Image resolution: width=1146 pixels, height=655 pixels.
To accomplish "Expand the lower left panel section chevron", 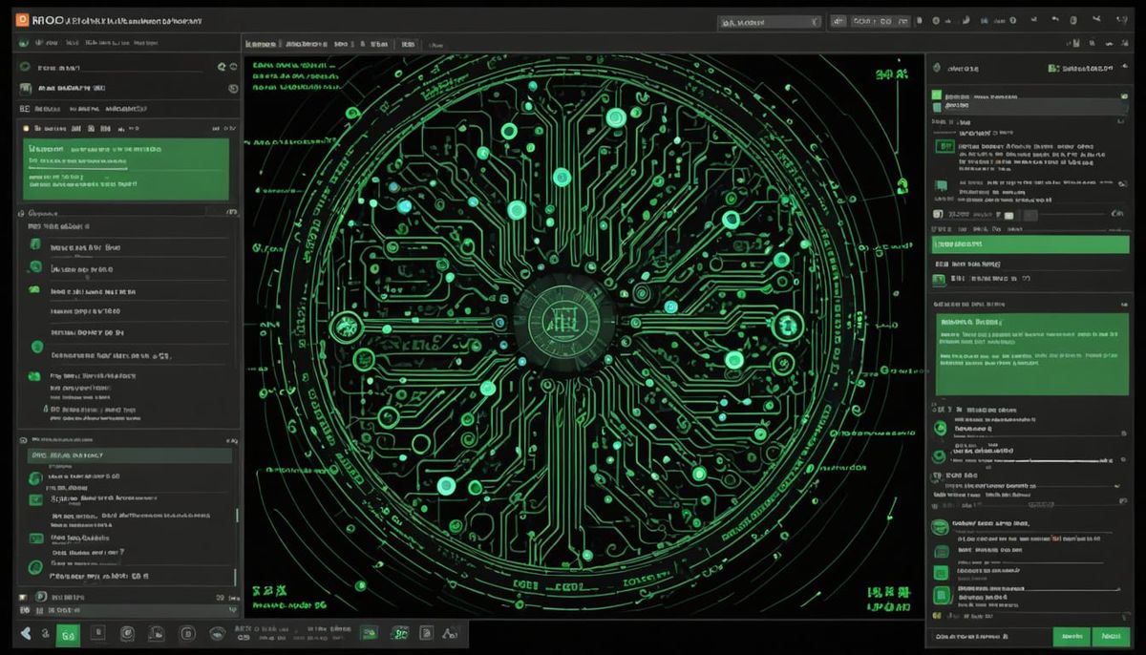I will click(230, 440).
